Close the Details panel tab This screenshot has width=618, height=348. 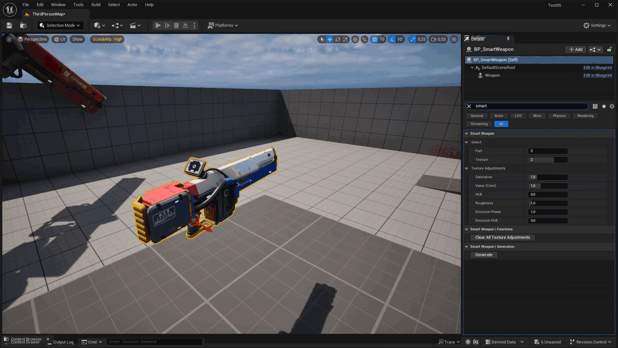tap(508, 39)
